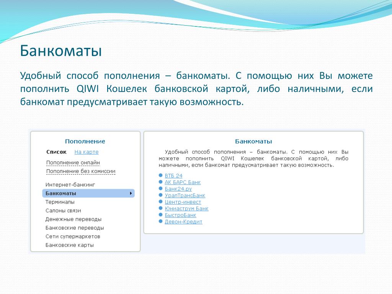
Task: Open the Банк24.ру link
Action: (178, 189)
